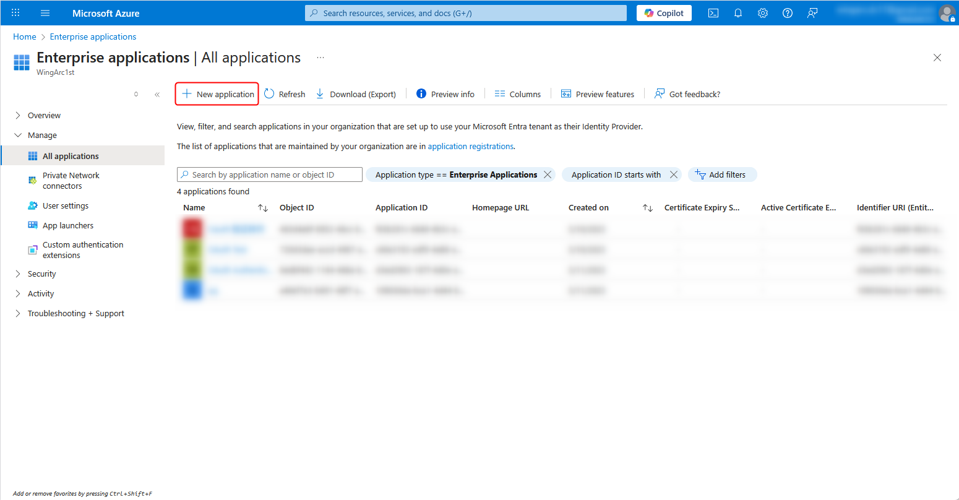Open the help question mark menu

tap(788, 13)
